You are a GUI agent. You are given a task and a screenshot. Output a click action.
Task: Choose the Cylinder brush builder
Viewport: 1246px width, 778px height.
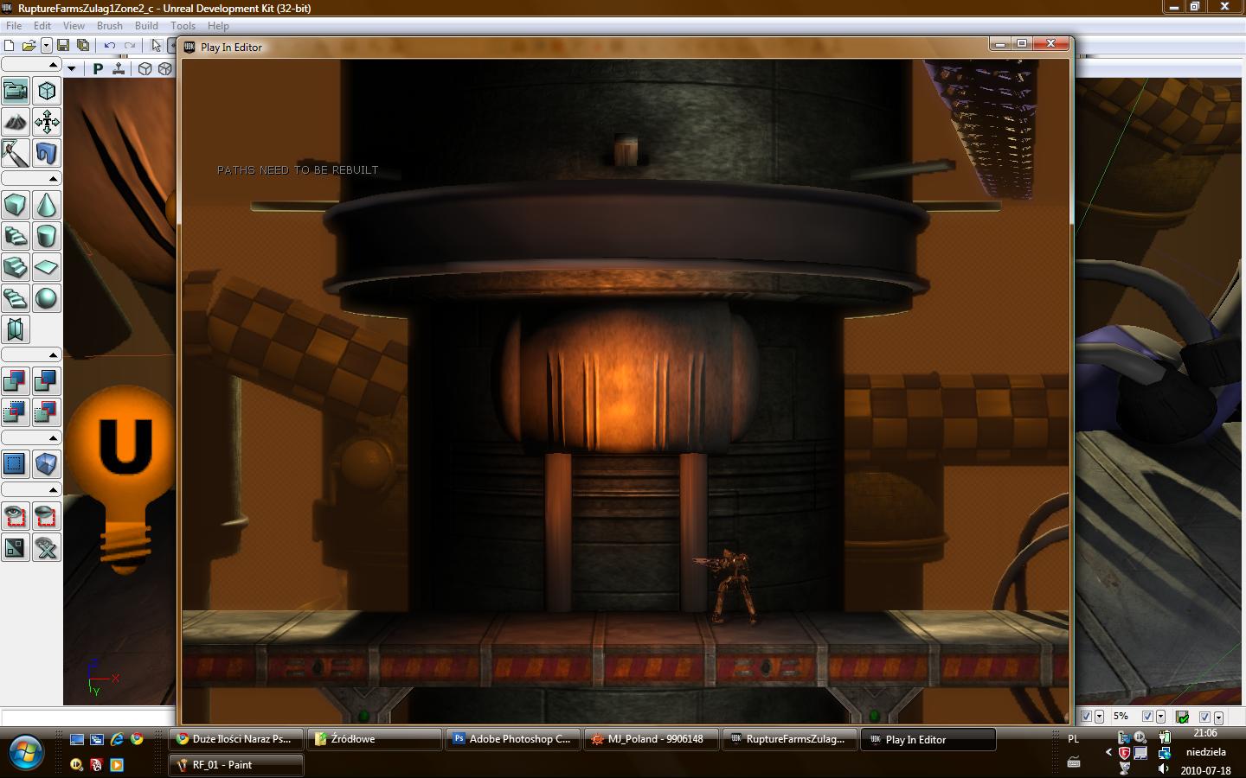tap(47, 236)
